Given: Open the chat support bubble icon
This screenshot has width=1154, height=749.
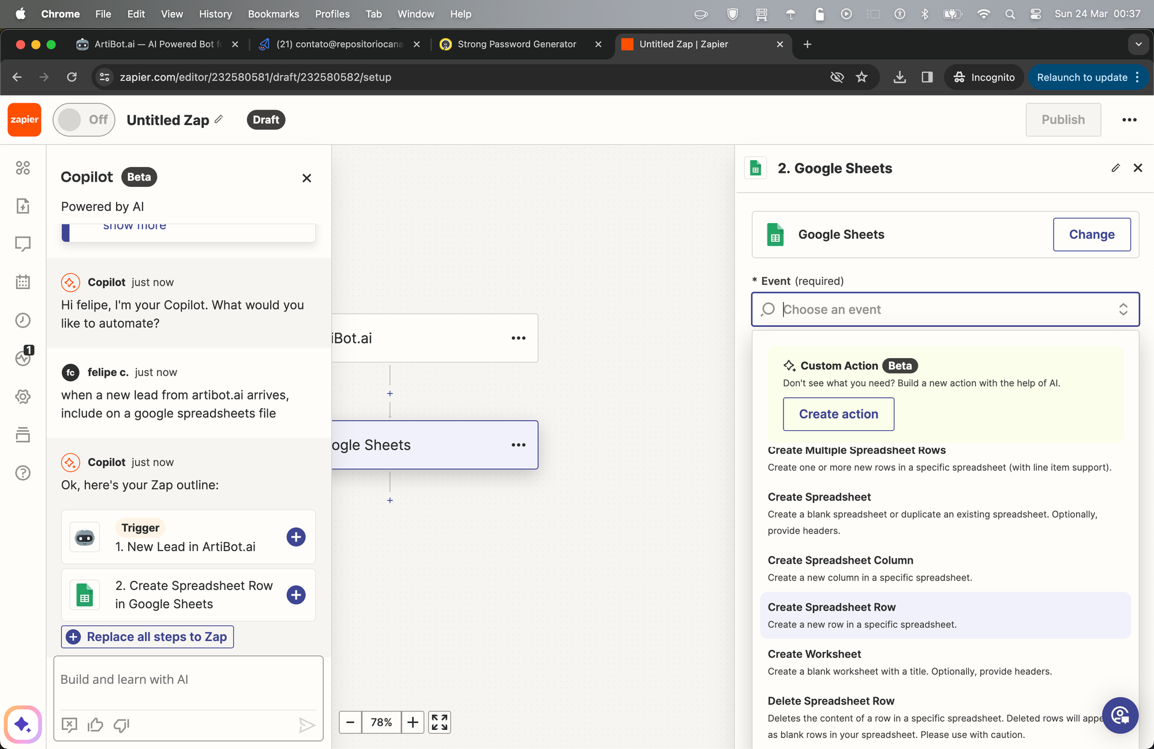Looking at the screenshot, I should [x=1120, y=716].
